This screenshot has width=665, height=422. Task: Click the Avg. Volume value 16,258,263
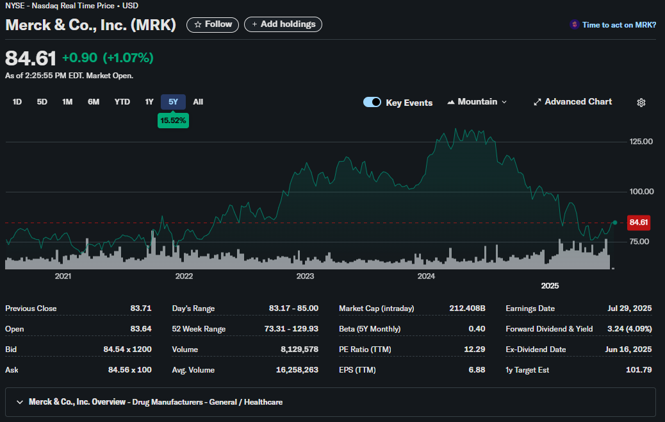(x=297, y=370)
